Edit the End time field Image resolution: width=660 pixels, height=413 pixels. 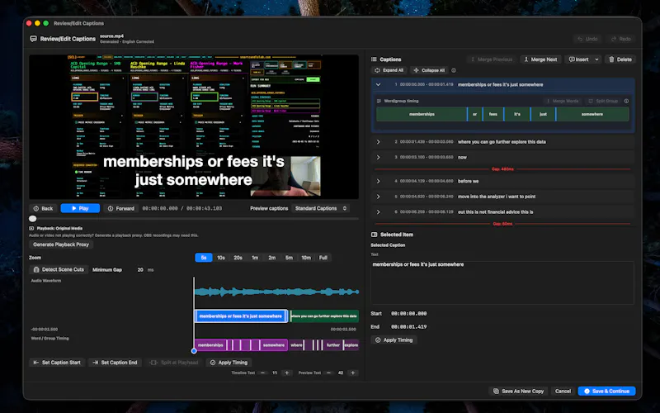[x=408, y=326]
